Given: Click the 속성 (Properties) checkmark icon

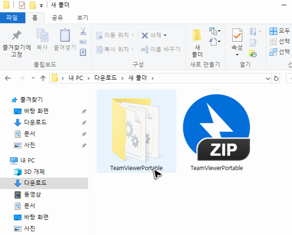Looking at the screenshot, I should pos(237,35).
